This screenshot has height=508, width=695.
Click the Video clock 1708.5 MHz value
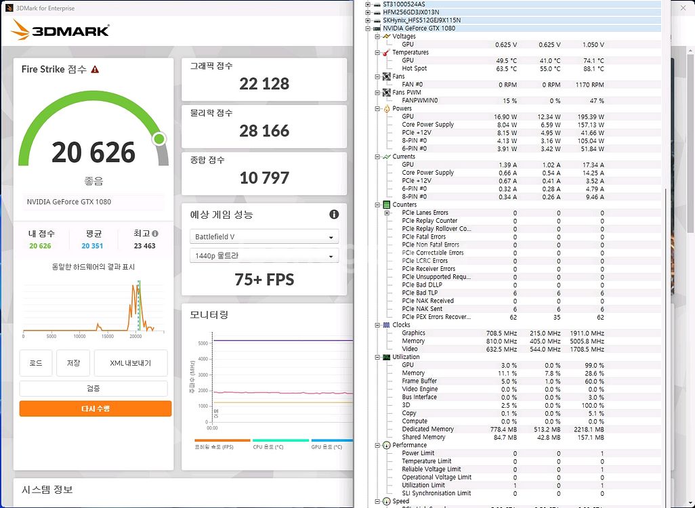587,350
